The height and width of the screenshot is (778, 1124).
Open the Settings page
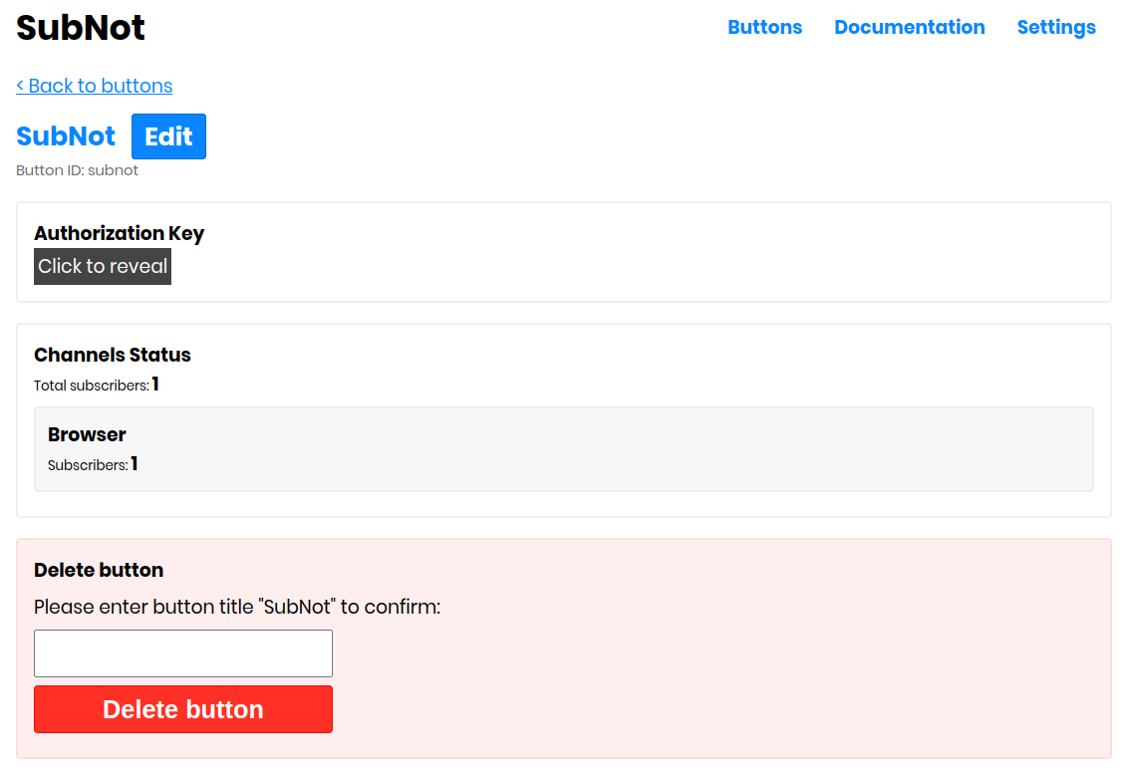(x=1056, y=28)
